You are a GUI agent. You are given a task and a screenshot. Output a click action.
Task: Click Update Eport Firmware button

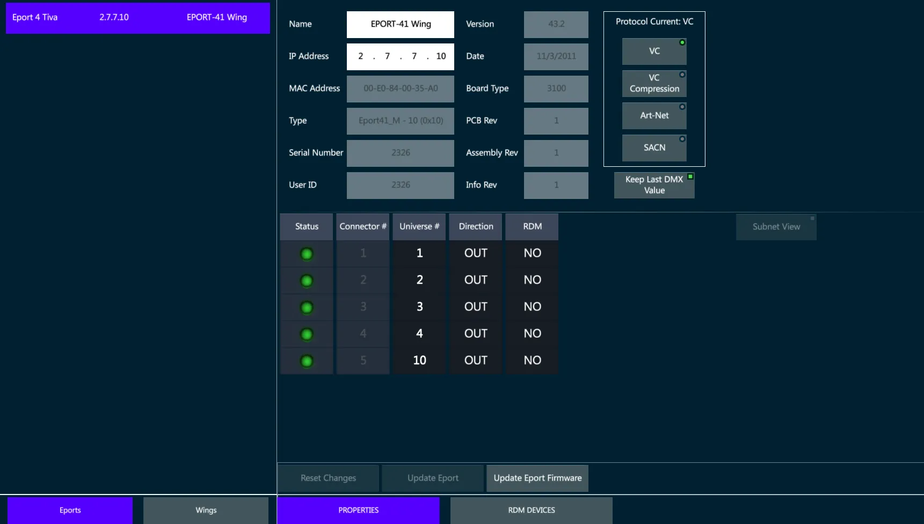537,478
